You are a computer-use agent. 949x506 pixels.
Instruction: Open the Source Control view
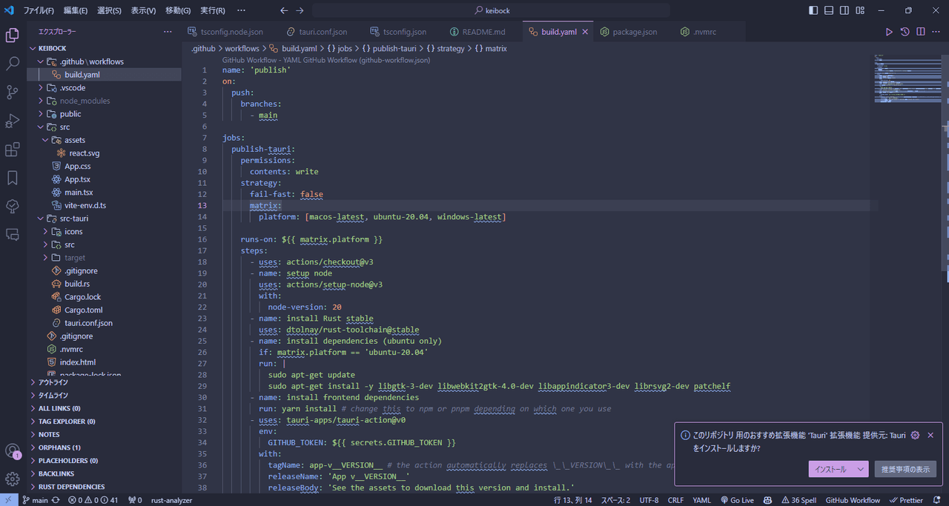[13, 92]
